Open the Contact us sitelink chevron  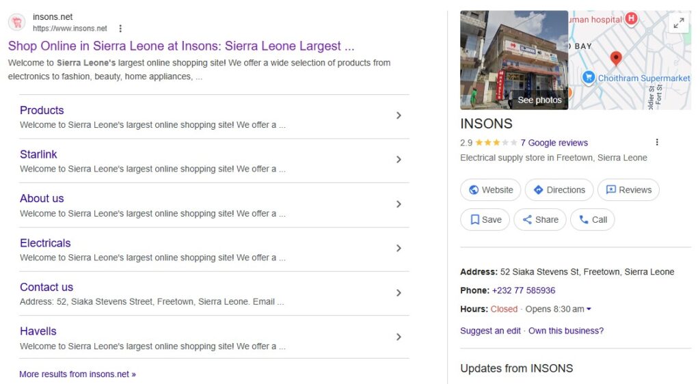(x=399, y=293)
